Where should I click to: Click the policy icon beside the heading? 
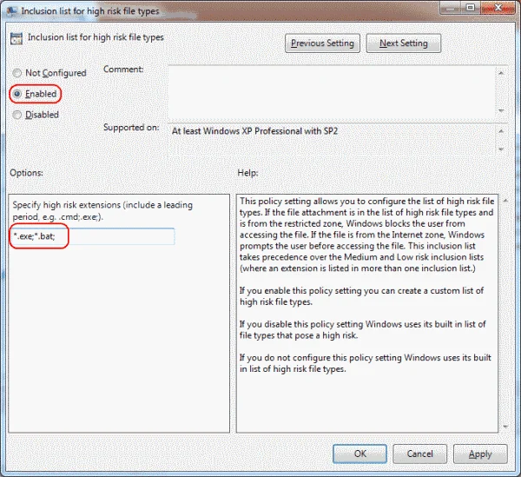pyautogui.click(x=16, y=39)
